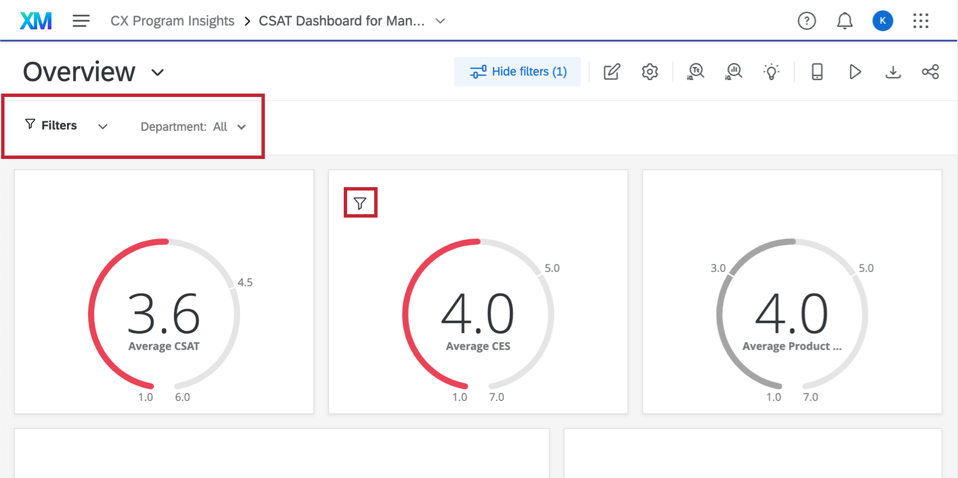
Task: Click the 3.6 CSAT value
Action: tap(163, 313)
